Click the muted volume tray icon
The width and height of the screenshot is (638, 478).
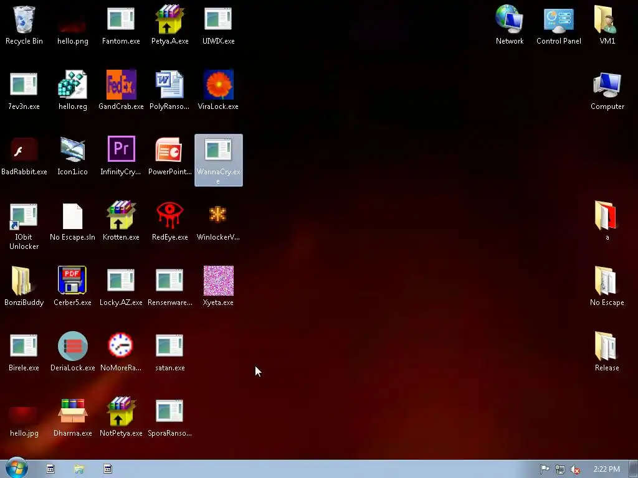click(575, 469)
